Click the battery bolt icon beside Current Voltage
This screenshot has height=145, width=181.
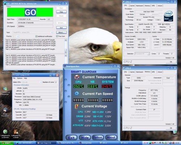pyautogui.click(x=77, y=106)
